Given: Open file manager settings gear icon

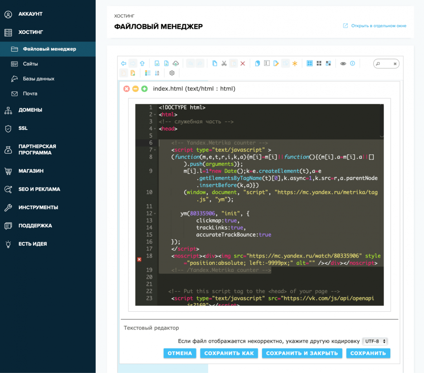Looking at the screenshot, I should (172, 73).
